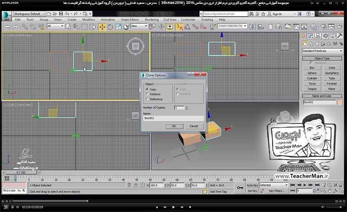Image resolution: width=347 pixels, height=212 pixels.
Task: Click the Box002 object color swatch
Action: pos(339,102)
